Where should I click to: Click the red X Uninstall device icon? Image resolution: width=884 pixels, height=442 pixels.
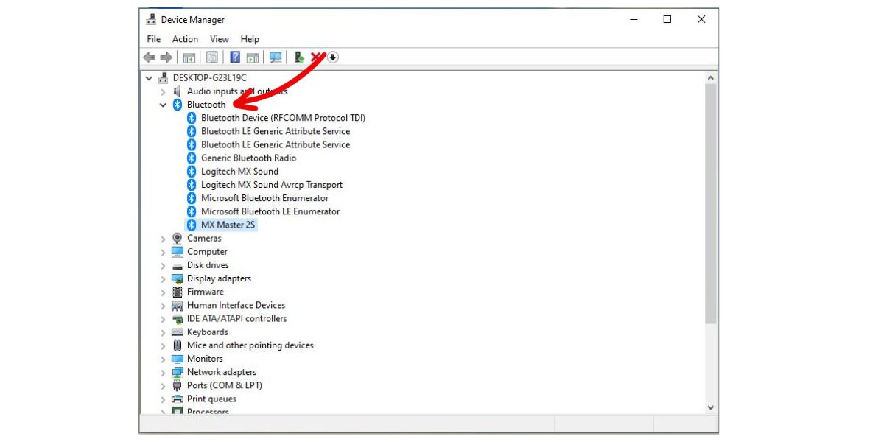(317, 57)
